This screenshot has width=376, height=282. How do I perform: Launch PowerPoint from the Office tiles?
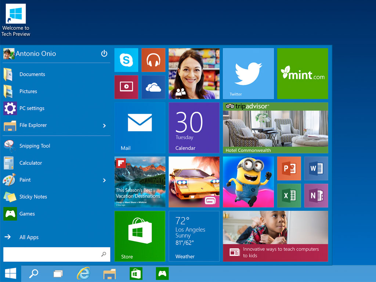289,169
